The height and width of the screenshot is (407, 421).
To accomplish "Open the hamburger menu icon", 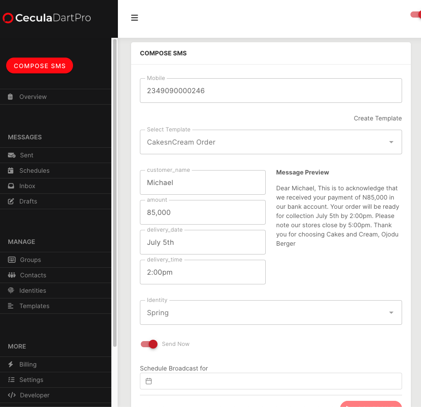I will click(x=134, y=18).
